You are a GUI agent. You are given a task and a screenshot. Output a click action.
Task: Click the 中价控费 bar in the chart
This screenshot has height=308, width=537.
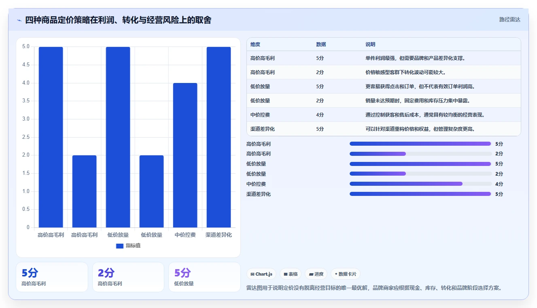pyautogui.click(x=185, y=155)
